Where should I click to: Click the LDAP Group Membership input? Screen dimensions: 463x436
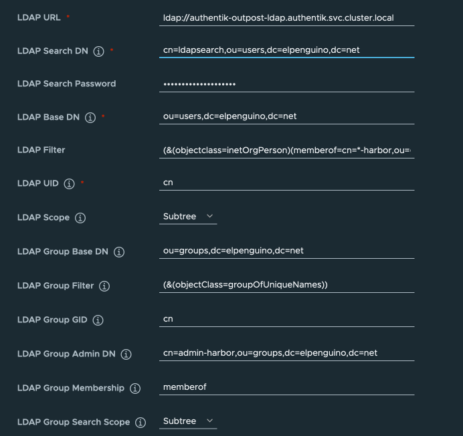[x=286, y=387]
